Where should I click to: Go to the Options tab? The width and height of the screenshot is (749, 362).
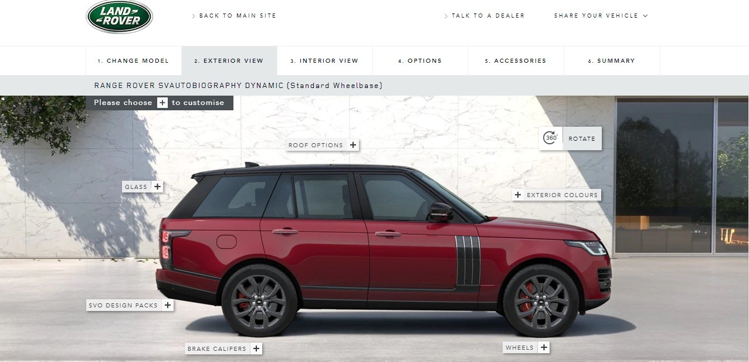pyautogui.click(x=420, y=60)
